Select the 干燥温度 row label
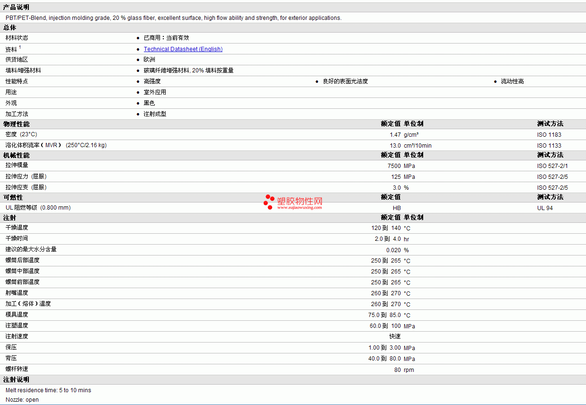Viewport: 586px width, 405px height. [17, 228]
